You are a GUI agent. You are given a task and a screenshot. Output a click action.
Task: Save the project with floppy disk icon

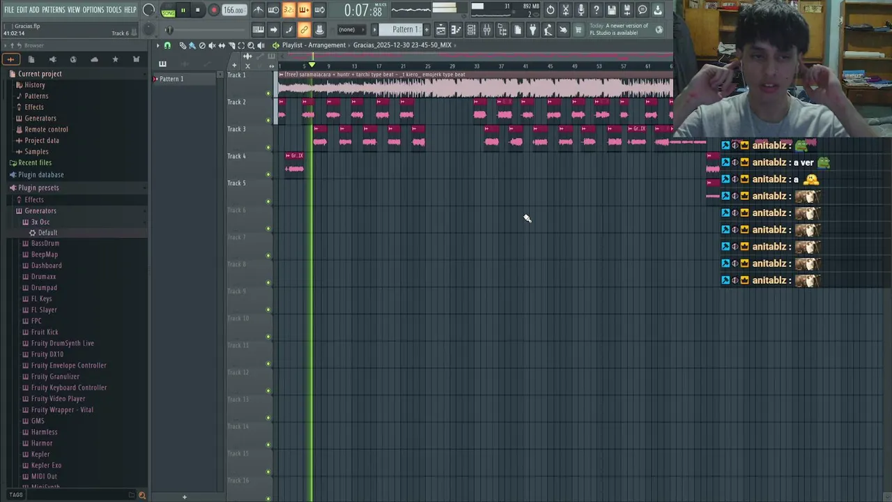(x=612, y=10)
